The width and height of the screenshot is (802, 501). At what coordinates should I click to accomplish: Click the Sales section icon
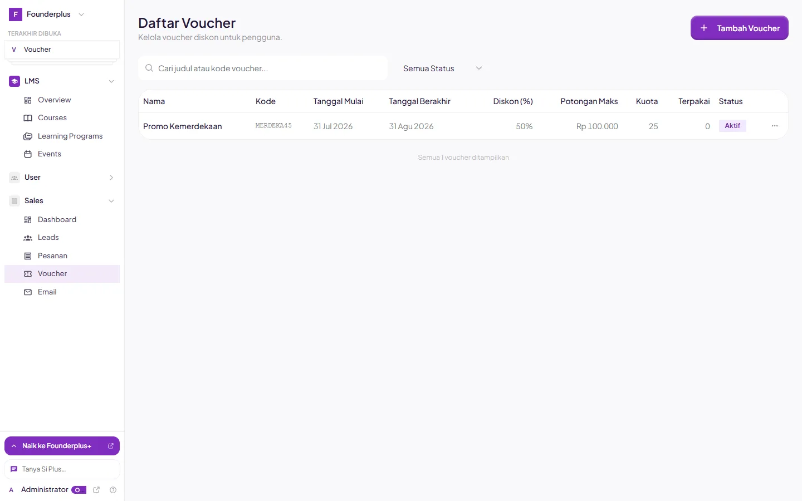point(14,201)
